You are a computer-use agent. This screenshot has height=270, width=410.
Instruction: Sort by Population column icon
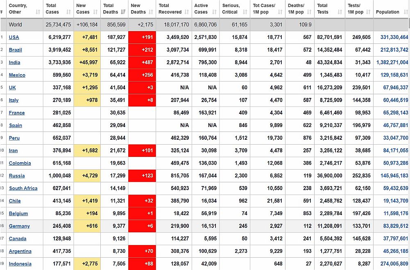[405, 12]
